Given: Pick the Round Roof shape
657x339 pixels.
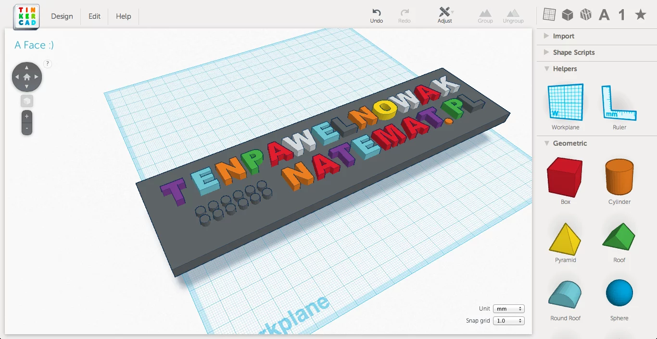Looking at the screenshot, I should [566, 300].
